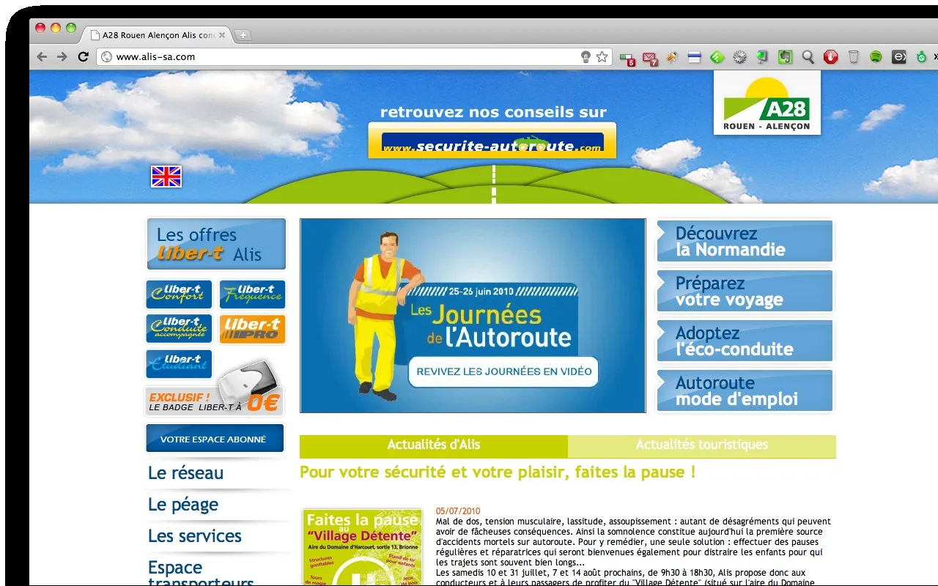
Task: Click the browser forward arrow
Action: pyautogui.click(x=62, y=56)
